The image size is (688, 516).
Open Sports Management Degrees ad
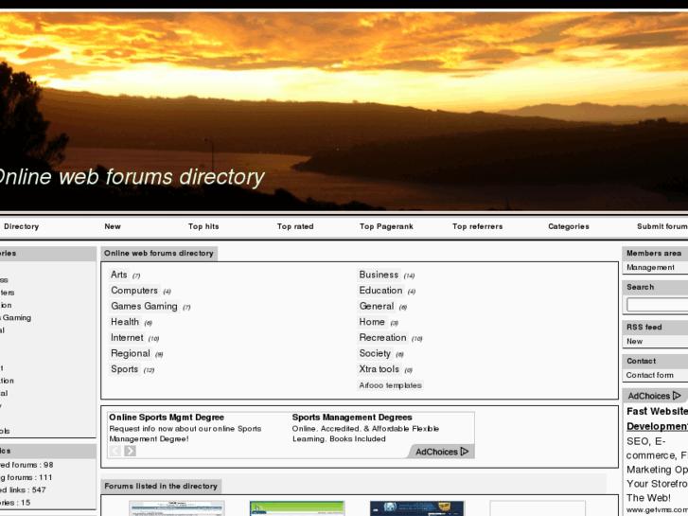coord(352,418)
